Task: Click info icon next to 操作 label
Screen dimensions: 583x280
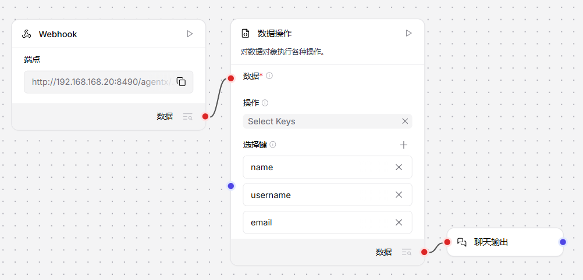Action: pyautogui.click(x=265, y=103)
